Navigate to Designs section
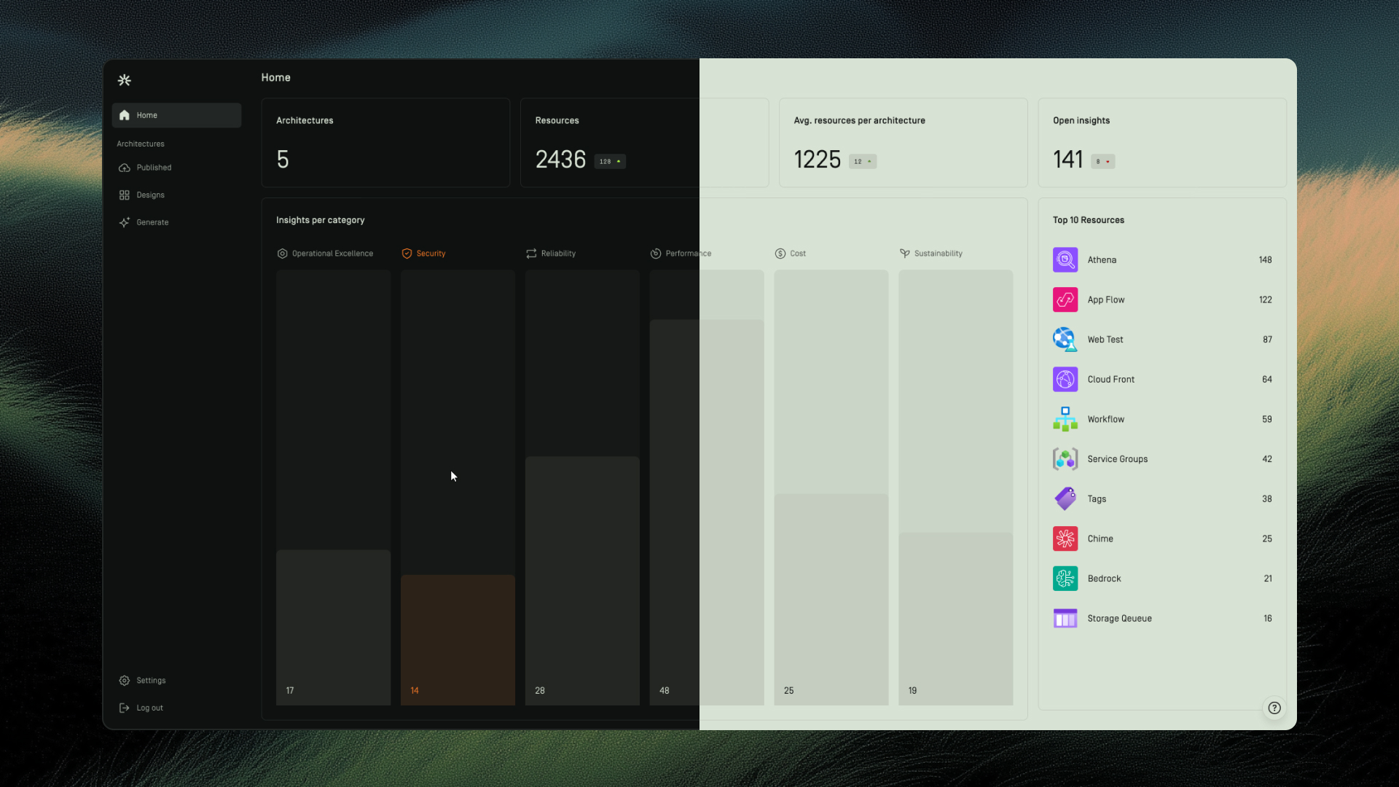This screenshot has height=787, width=1399. pyautogui.click(x=150, y=195)
